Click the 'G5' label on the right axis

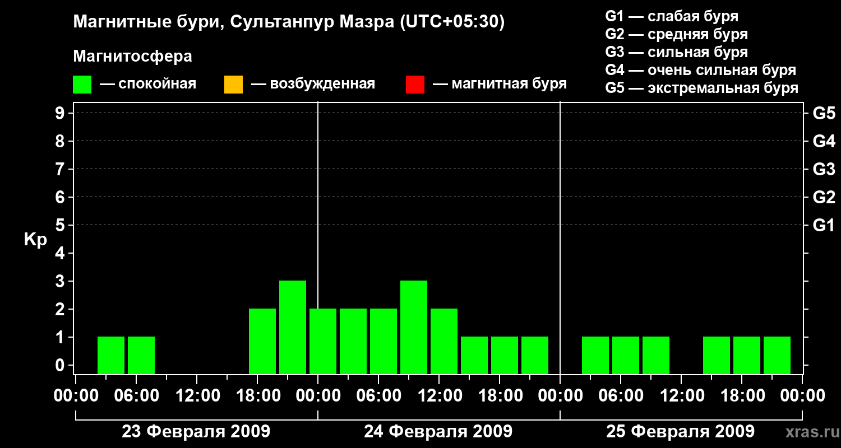(x=824, y=113)
